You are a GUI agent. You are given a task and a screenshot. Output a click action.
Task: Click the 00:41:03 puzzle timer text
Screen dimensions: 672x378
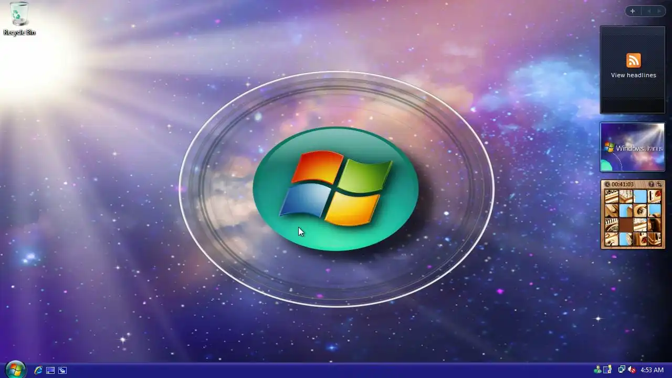tap(622, 184)
